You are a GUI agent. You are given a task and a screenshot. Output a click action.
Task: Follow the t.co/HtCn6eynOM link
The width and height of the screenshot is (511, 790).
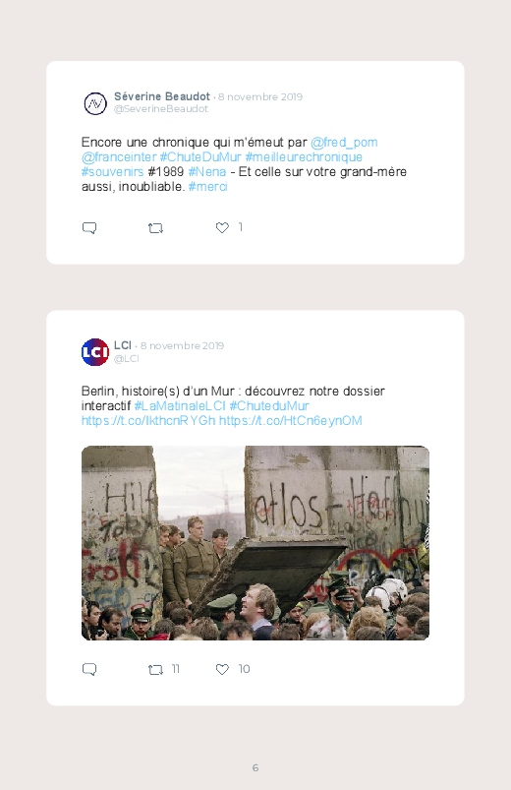point(291,421)
